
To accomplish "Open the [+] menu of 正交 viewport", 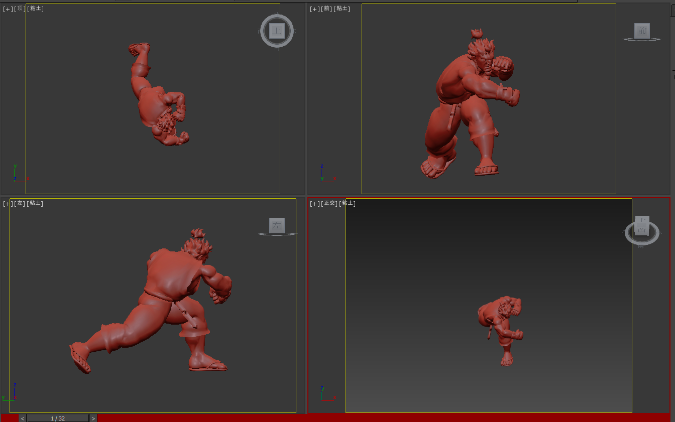I will pos(315,203).
